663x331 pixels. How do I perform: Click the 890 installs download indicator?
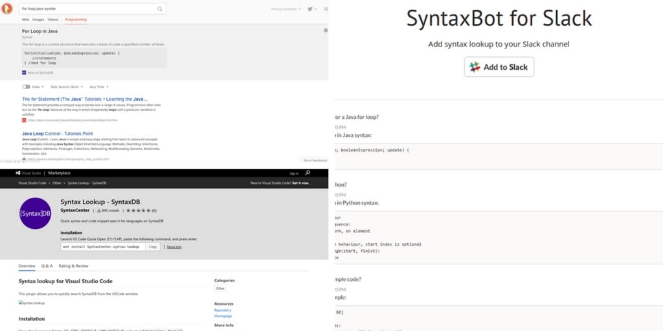108,210
